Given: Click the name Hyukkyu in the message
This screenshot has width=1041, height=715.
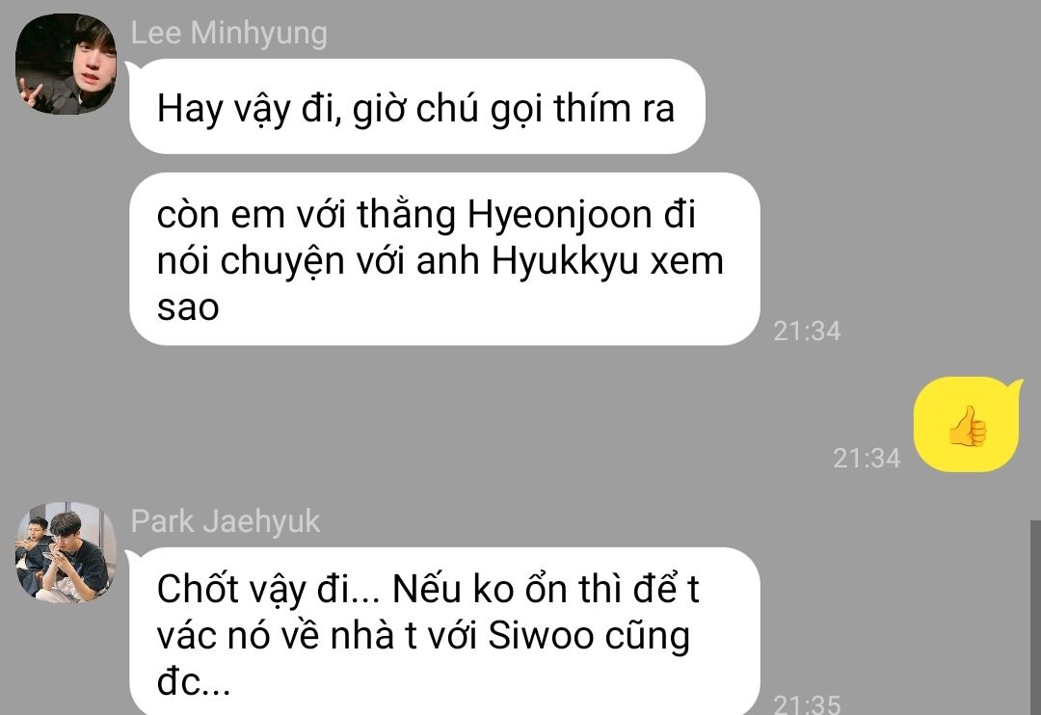Looking at the screenshot, I should 565,261.
